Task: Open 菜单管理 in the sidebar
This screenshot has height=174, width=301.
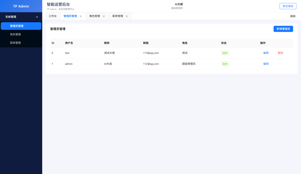Action: pyautogui.click(x=15, y=43)
